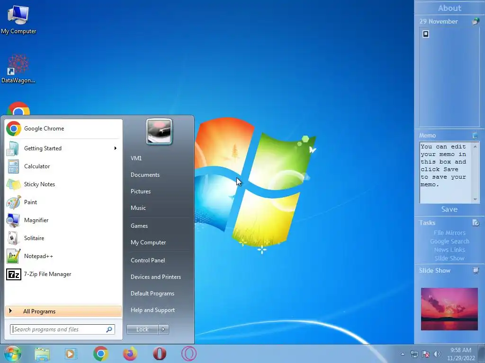Click Show Desktop strip at taskbar end
Viewport: 485px width, 363px height.
482,354
